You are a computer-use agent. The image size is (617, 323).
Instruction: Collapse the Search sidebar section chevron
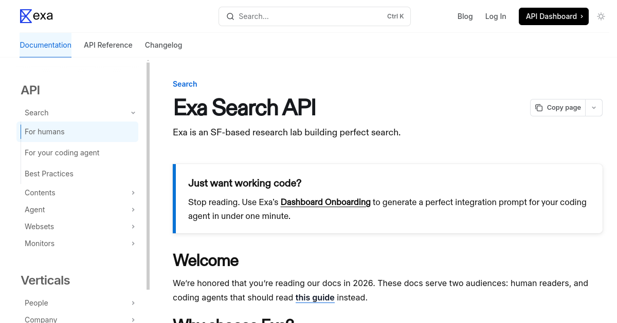coord(133,113)
